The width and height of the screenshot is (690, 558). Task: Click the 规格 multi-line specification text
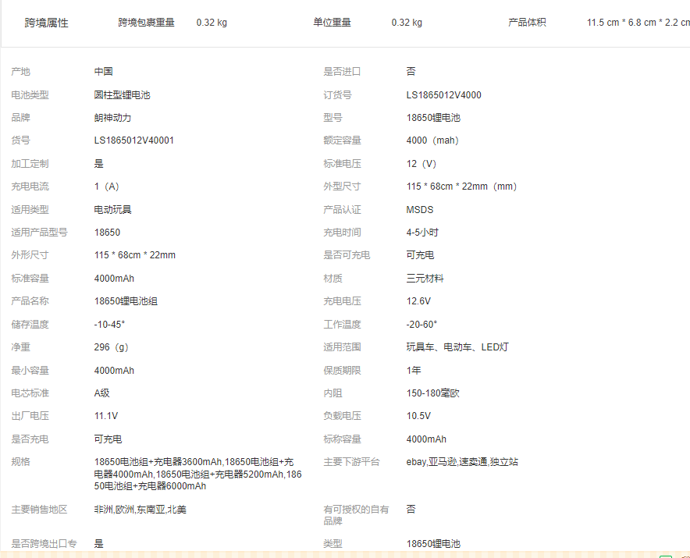point(197,474)
